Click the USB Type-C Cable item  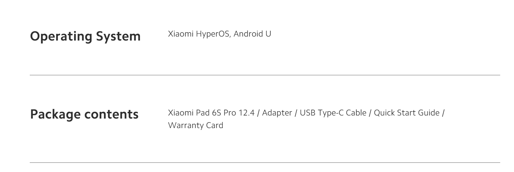tap(333, 113)
